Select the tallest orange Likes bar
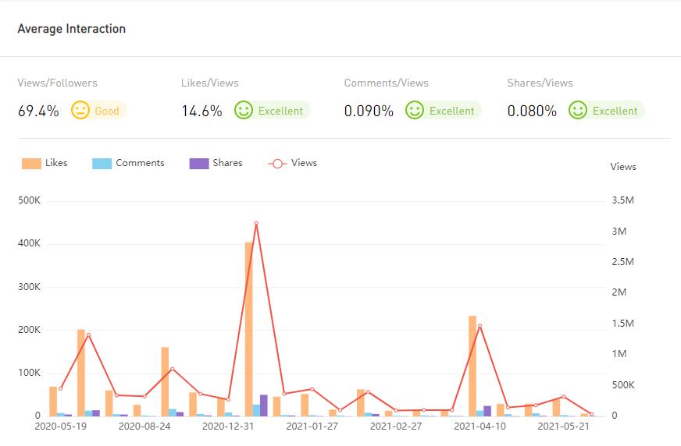Image resolution: width=681 pixels, height=446 pixels. [249, 327]
